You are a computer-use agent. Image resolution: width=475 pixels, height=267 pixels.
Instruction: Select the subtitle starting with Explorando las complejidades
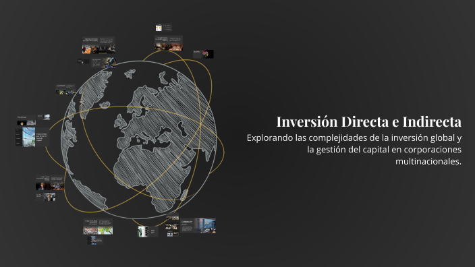[354, 150]
